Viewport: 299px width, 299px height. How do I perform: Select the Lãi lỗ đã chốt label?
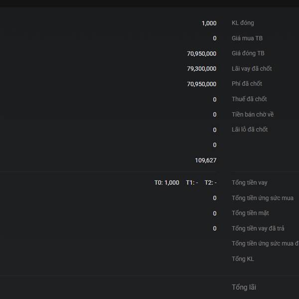250,130
